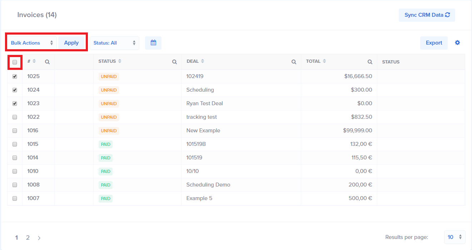
Task: Open invoice number 1008
Action: coord(33,185)
